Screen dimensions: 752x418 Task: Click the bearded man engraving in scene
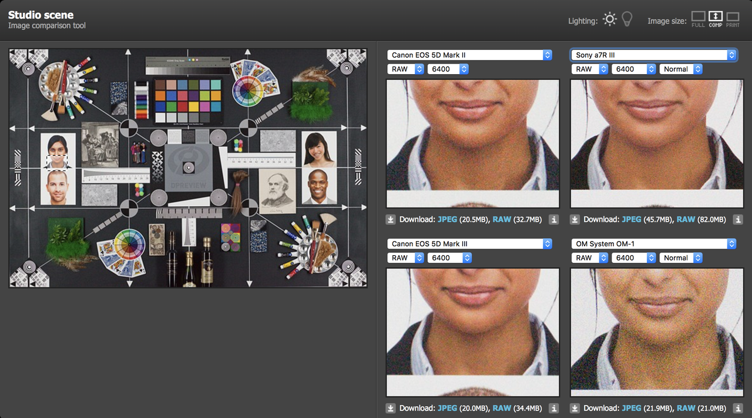277,190
